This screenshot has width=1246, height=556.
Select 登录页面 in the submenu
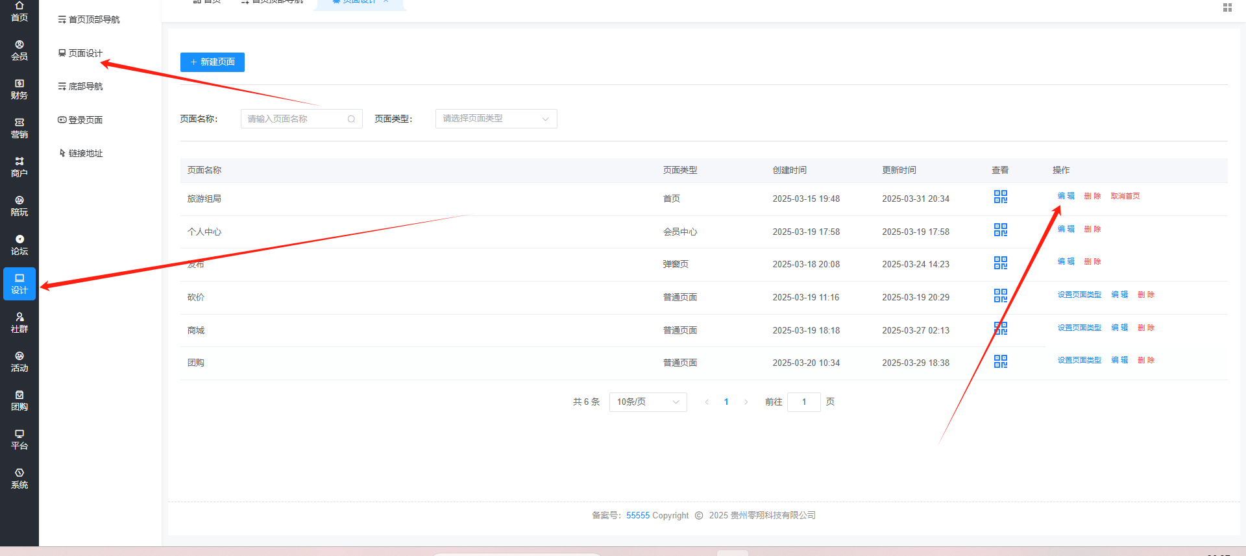click(x=85, y=120)
